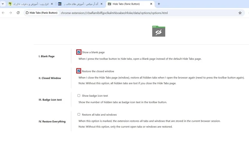Bookmark this page with the star icon

(240, 13)
